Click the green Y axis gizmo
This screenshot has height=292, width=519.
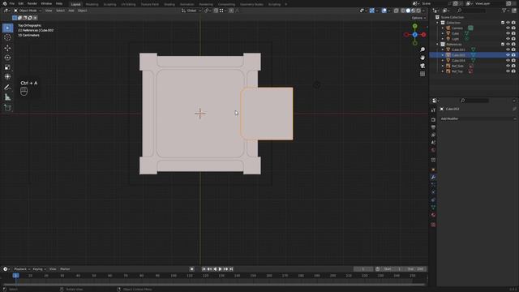(414, 26)
